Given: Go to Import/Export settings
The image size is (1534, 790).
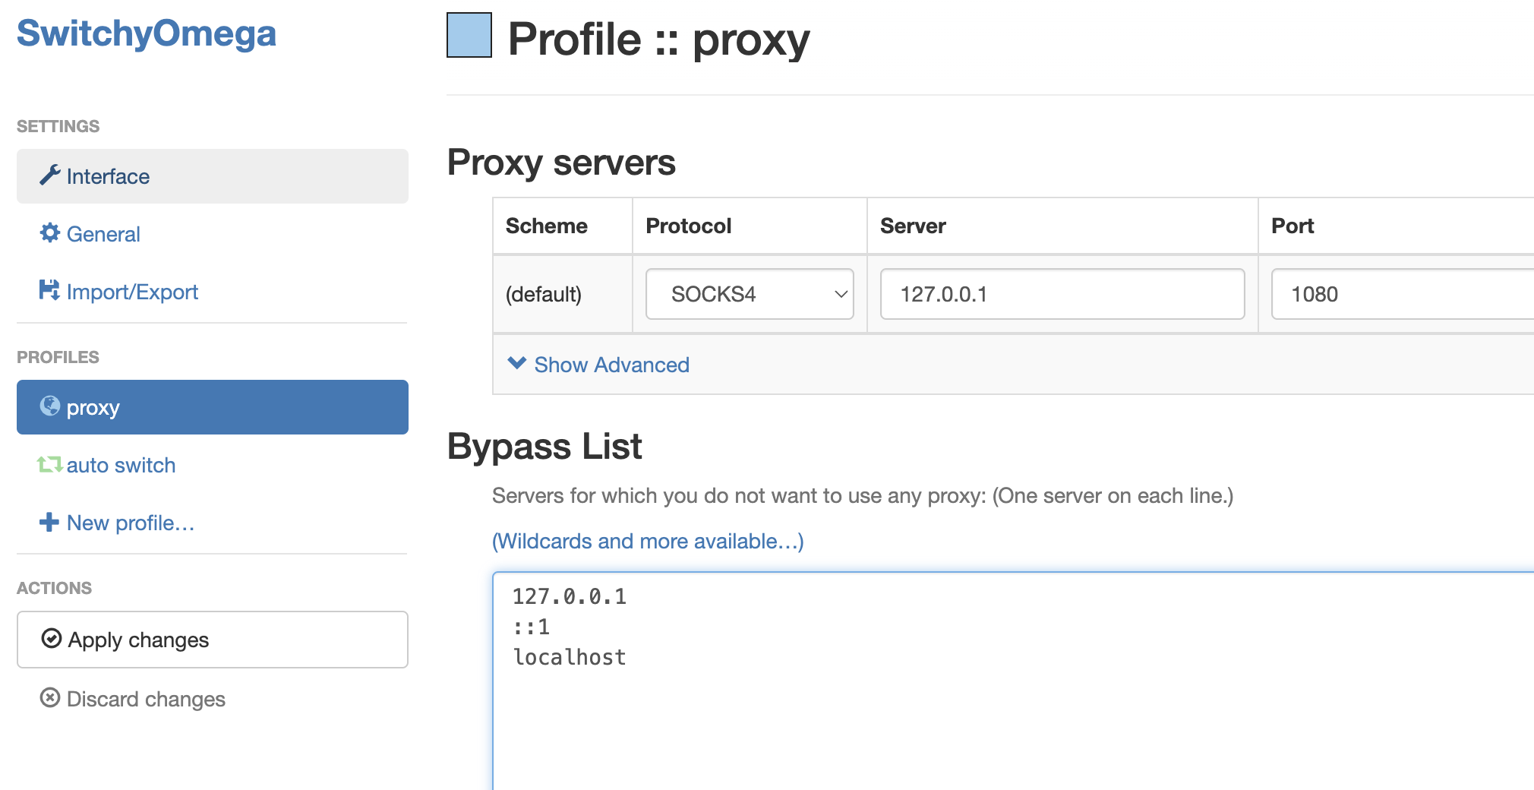Looking at the screenshot, I should pyautogui.click(x=213, y=292).
